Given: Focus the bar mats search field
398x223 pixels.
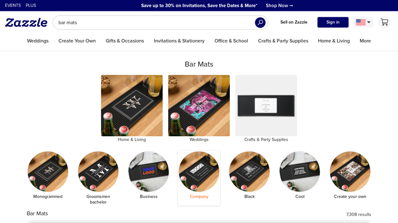Looking at the screenshot, I should (155, 22).
